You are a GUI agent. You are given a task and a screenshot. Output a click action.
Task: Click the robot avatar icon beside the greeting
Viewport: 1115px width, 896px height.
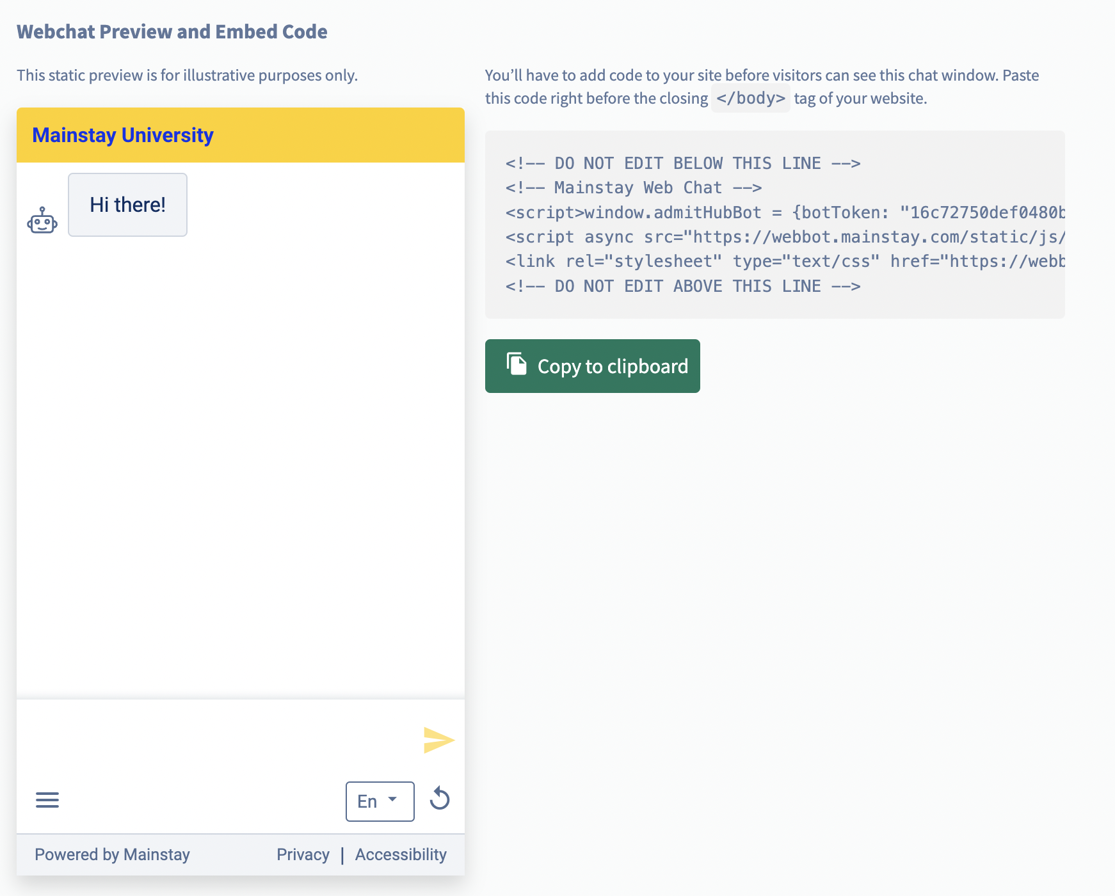[42, 220]
